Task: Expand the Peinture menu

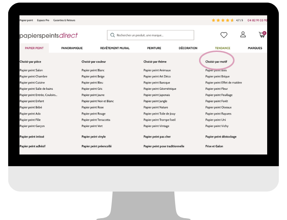Action: click(154, 48)
